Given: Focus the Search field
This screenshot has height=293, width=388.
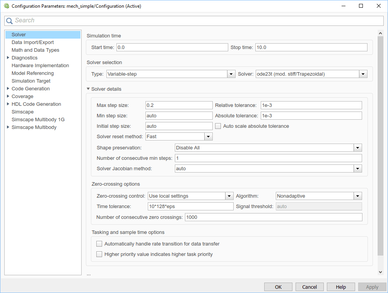Looking at the screenshot, I should coord(194,21).
